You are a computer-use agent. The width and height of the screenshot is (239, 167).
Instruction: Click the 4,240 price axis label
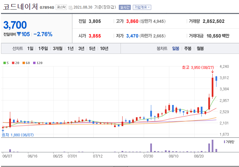click(x=224, y=66)
